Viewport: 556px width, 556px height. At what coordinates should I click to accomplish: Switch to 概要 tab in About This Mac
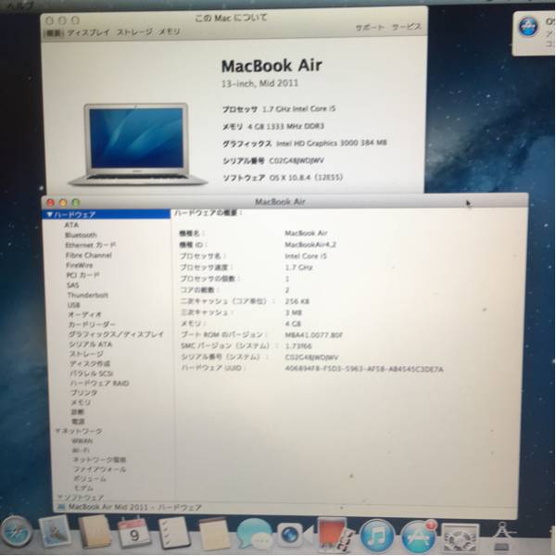pyautogui.click(x=54, y=33)
